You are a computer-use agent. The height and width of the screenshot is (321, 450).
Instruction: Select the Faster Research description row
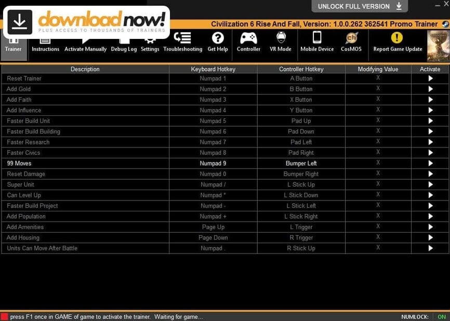tap(85, 142)
